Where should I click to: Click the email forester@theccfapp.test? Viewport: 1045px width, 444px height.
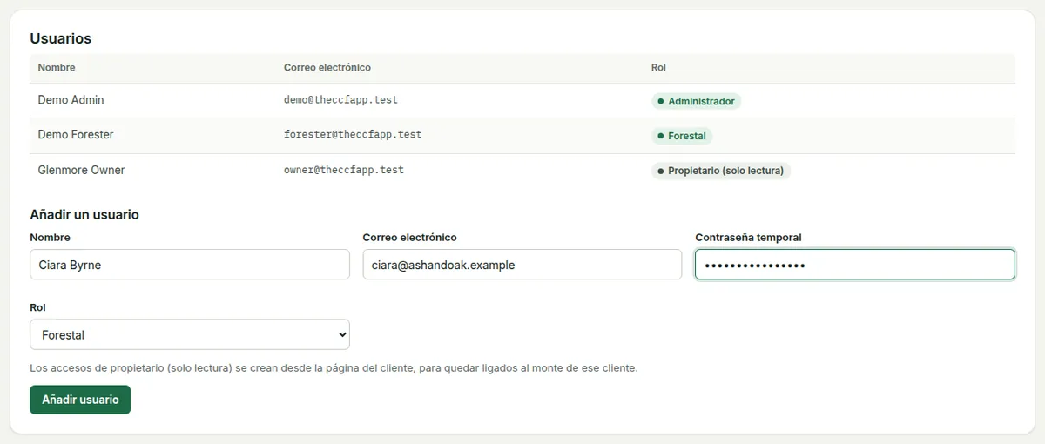[x=353, y=135]
